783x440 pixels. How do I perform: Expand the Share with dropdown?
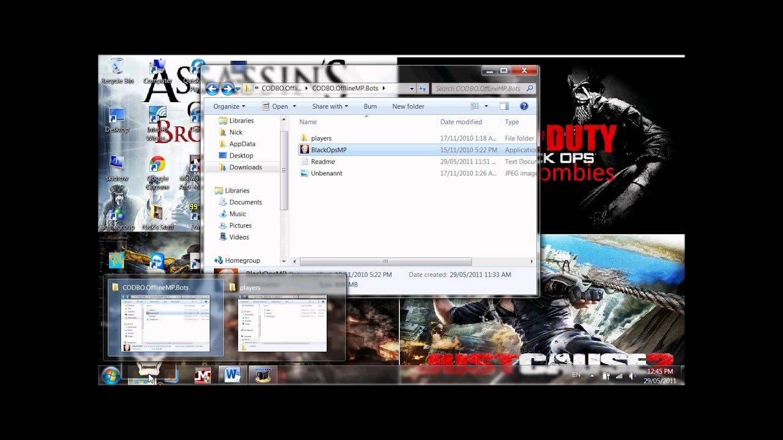(x=330, y=106)
